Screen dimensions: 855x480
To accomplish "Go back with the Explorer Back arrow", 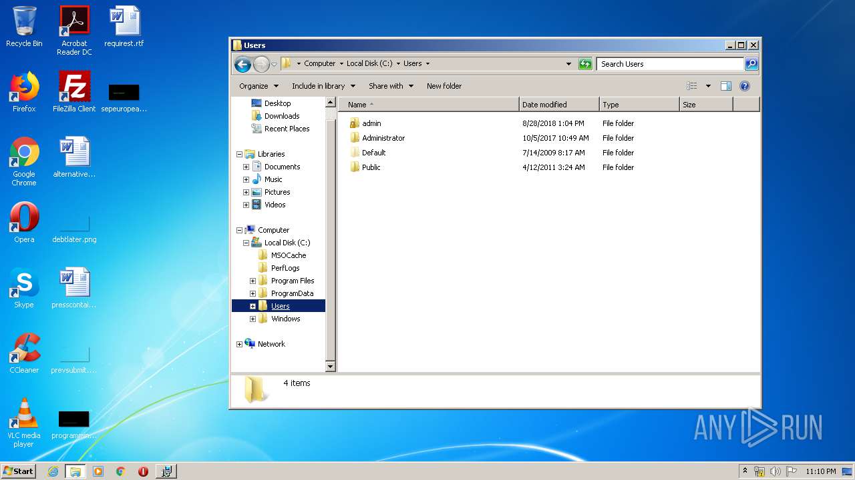I will pos(242,64).
